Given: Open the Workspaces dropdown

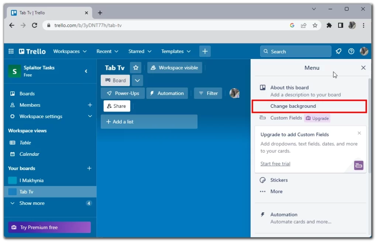Looking at the screenshot, I should 70,51.
